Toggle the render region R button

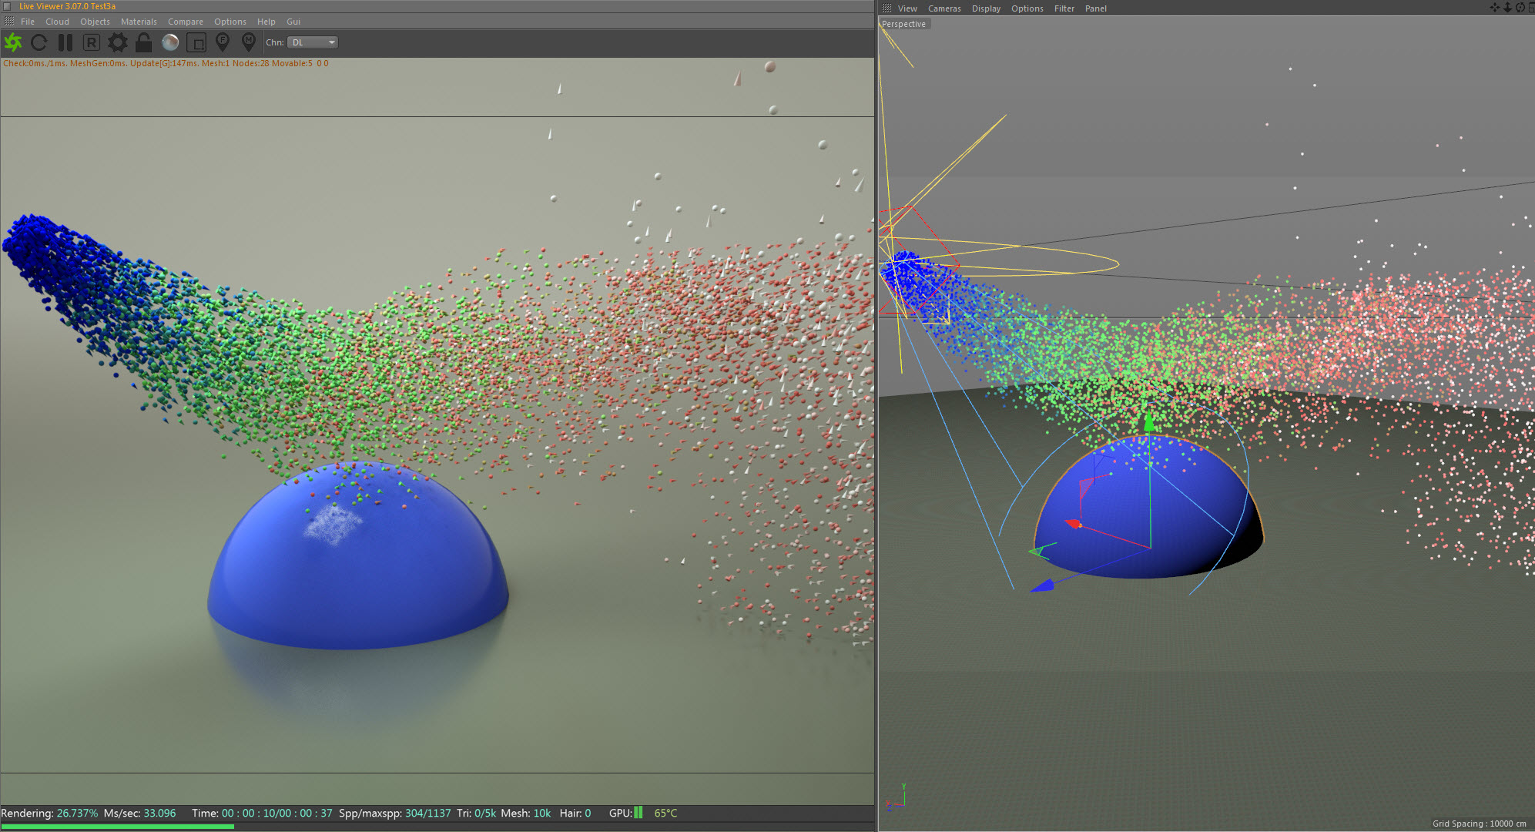tap(91, 42)
